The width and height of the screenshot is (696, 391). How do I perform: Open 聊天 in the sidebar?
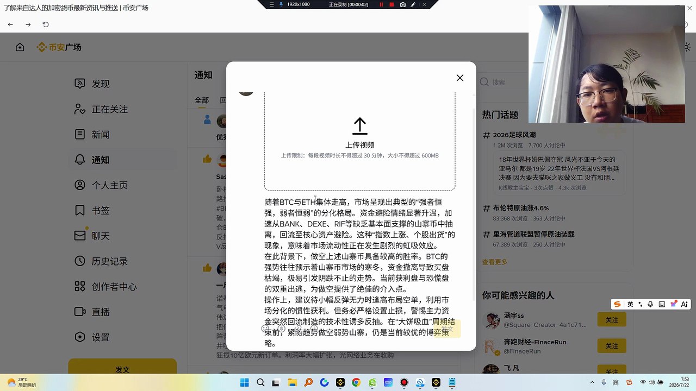(101, 236)
